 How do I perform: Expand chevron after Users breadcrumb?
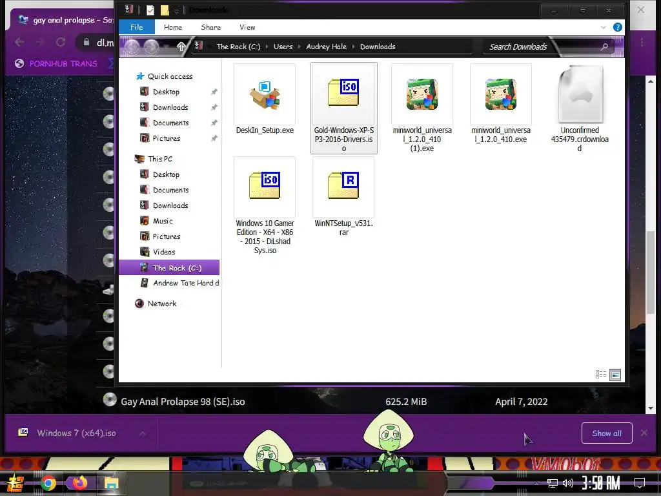click(300, 46)
